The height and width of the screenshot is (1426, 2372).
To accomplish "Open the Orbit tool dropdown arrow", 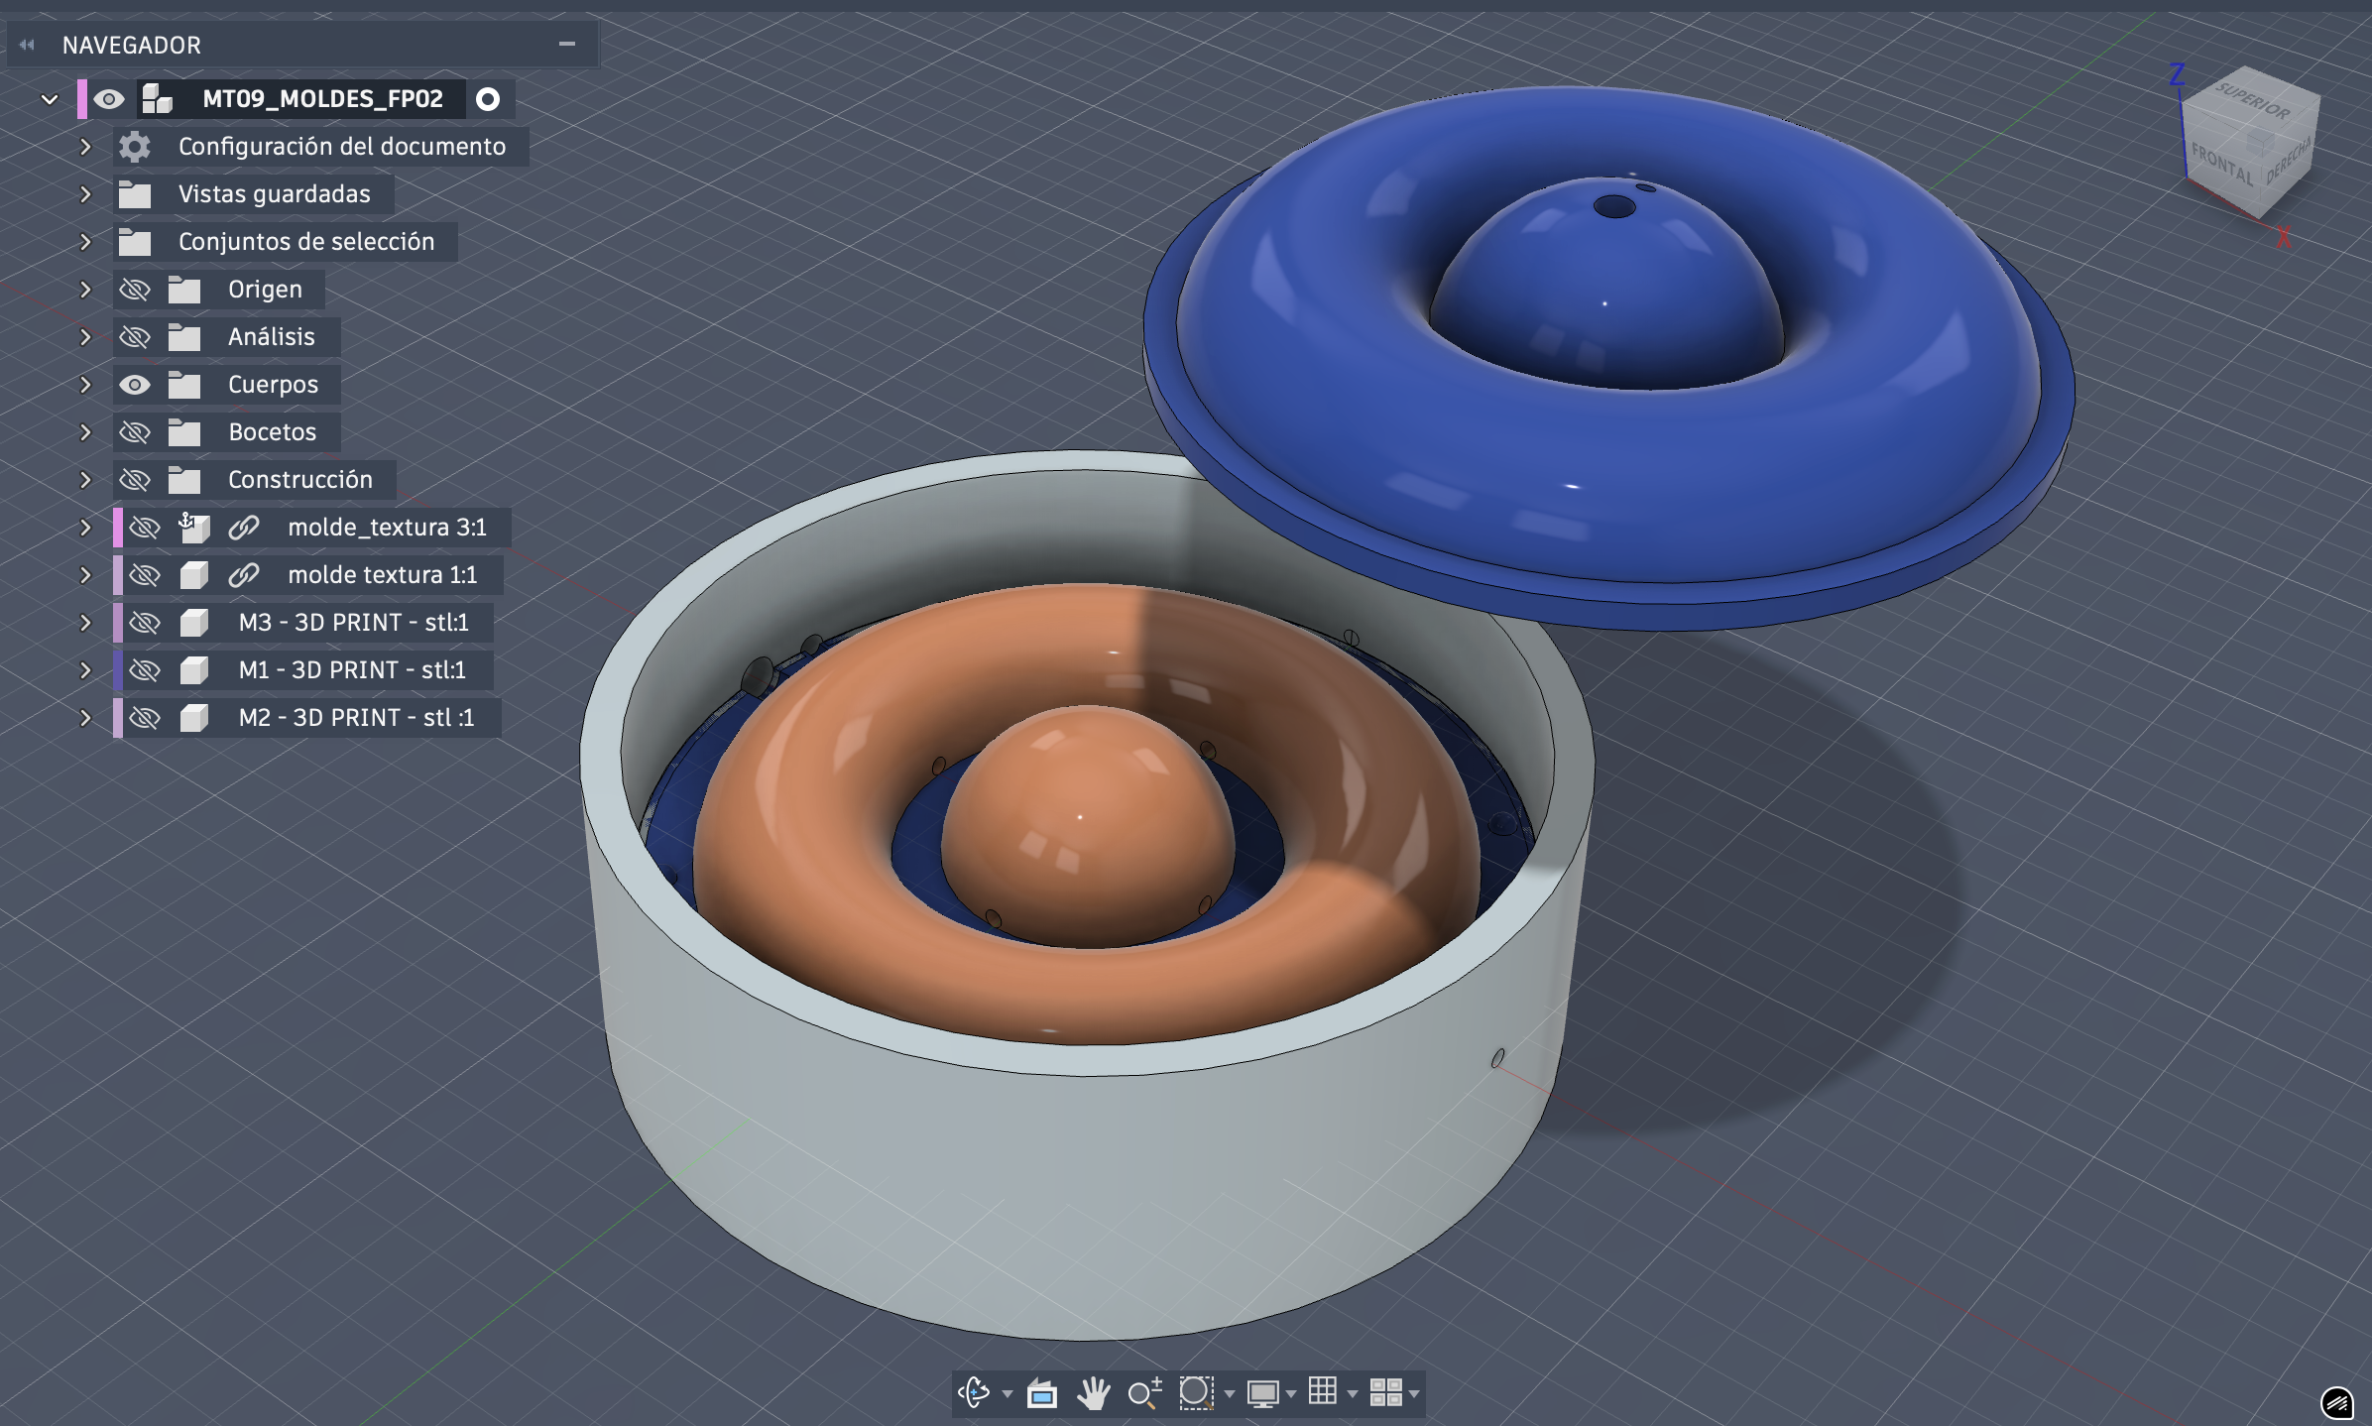I will [1008, 1394].
